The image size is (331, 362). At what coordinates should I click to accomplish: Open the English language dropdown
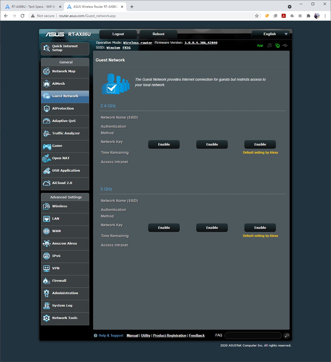point(272,34)
